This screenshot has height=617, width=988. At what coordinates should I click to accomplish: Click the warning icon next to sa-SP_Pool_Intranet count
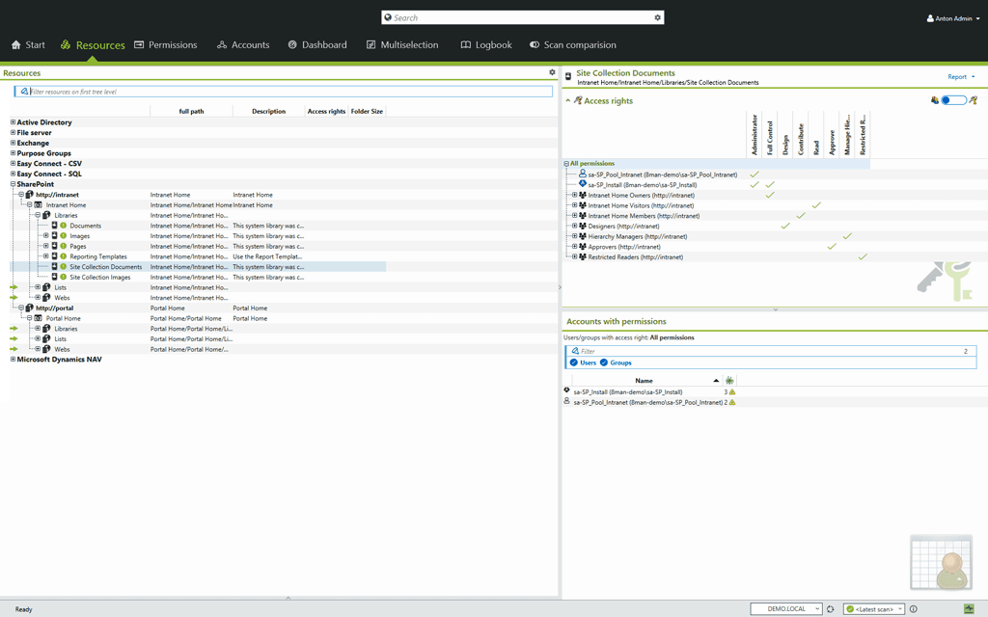pos(732,402)
